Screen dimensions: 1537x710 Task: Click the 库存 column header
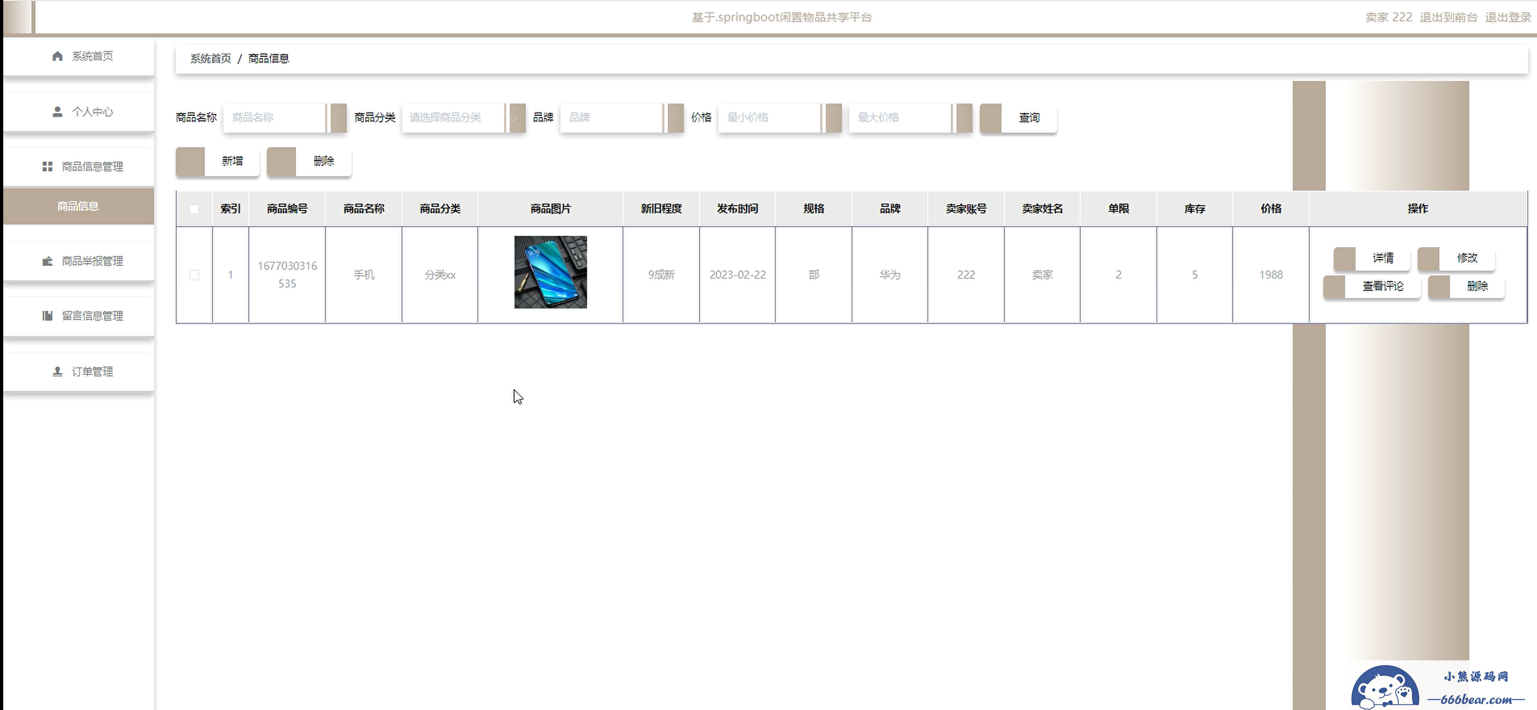tap(1195, 208)
